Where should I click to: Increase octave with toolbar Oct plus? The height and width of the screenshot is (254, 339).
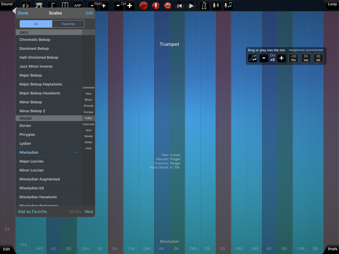[130, 6]
